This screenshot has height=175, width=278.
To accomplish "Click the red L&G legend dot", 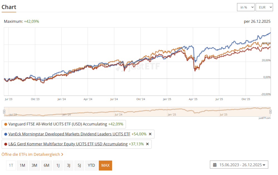I will coord(6,144).
